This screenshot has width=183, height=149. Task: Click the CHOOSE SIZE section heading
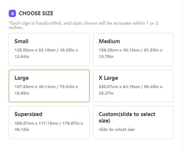click(x=36, y=13)
